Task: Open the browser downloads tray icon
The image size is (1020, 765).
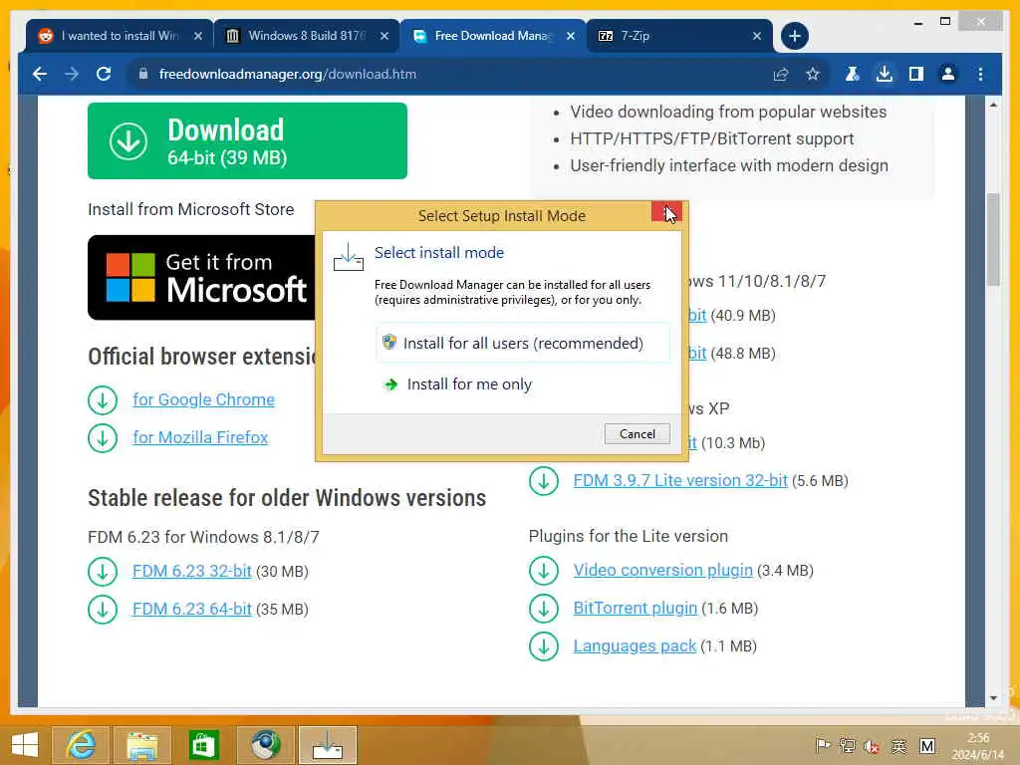Action: [x=885, y=74]
